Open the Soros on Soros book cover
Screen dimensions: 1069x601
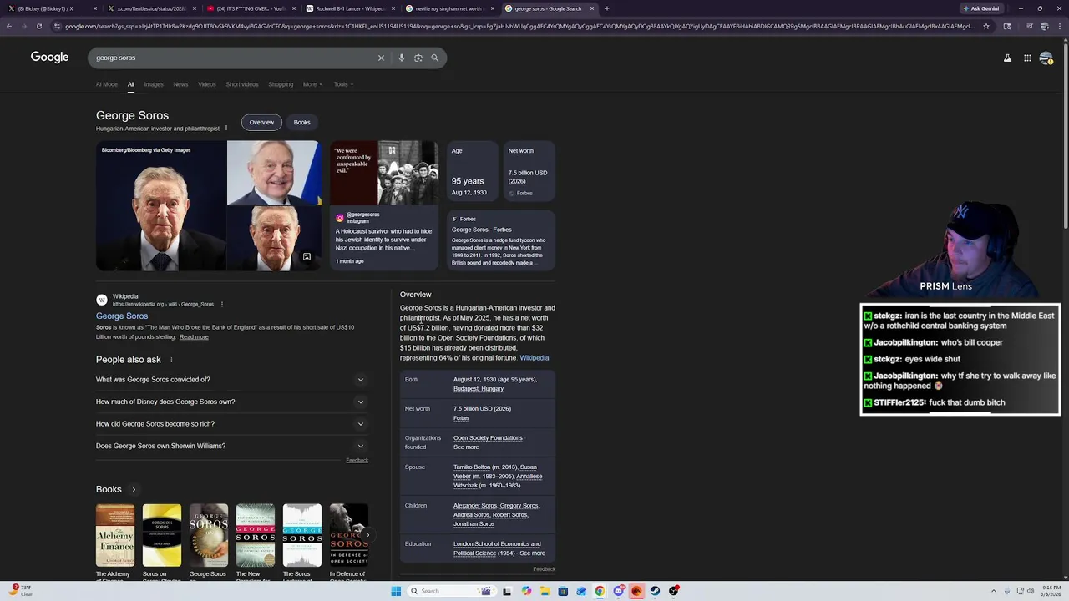[162, 536]
